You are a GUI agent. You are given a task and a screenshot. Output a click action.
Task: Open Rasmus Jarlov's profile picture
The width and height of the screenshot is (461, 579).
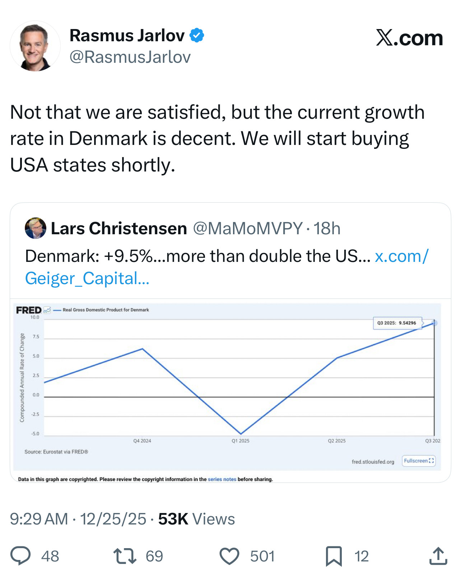click(x=35, y=46)
